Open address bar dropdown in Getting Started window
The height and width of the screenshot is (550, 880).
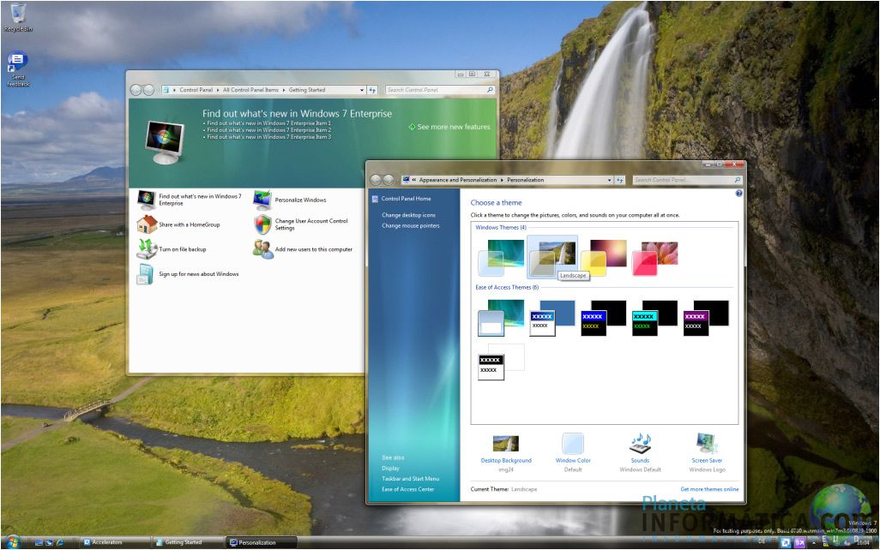pos(361,90)
